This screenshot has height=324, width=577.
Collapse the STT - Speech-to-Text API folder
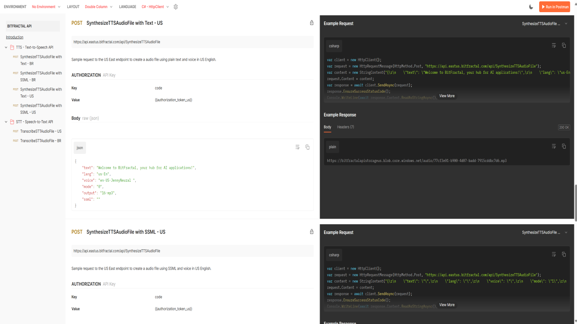point(6,122)
